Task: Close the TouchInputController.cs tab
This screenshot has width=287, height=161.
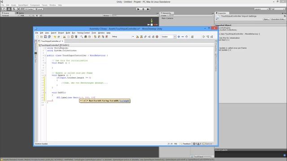Action: (62, 41)
